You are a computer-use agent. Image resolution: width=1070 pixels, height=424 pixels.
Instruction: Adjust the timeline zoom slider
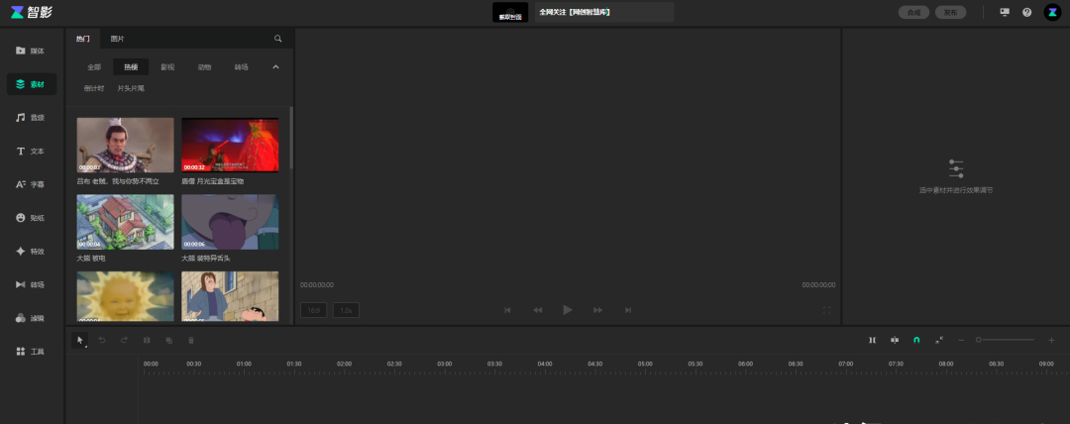[x=1006, y=340]
